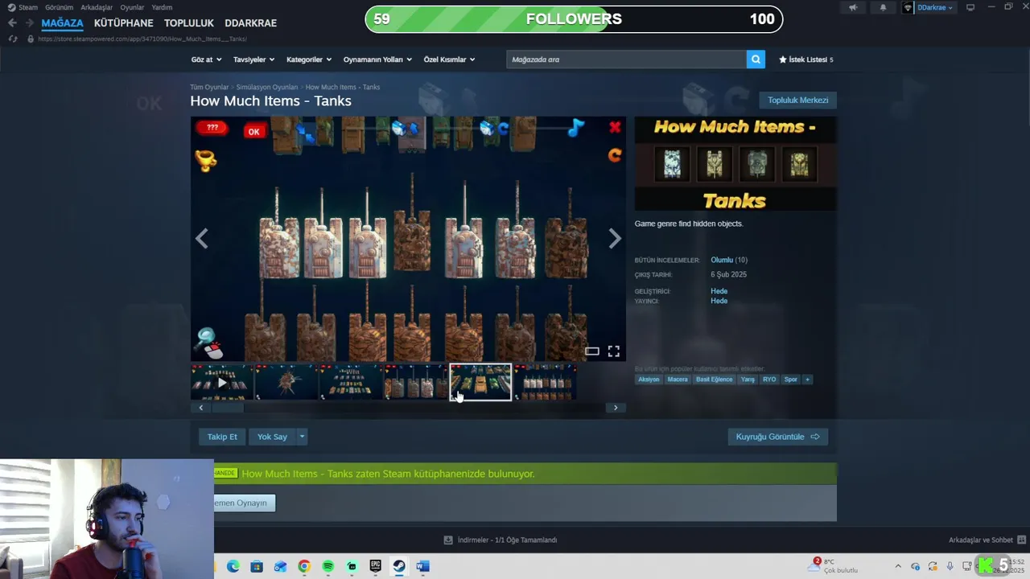
Task: Click the Topluluk Merkezi button
Action: [x=797, y=100]
